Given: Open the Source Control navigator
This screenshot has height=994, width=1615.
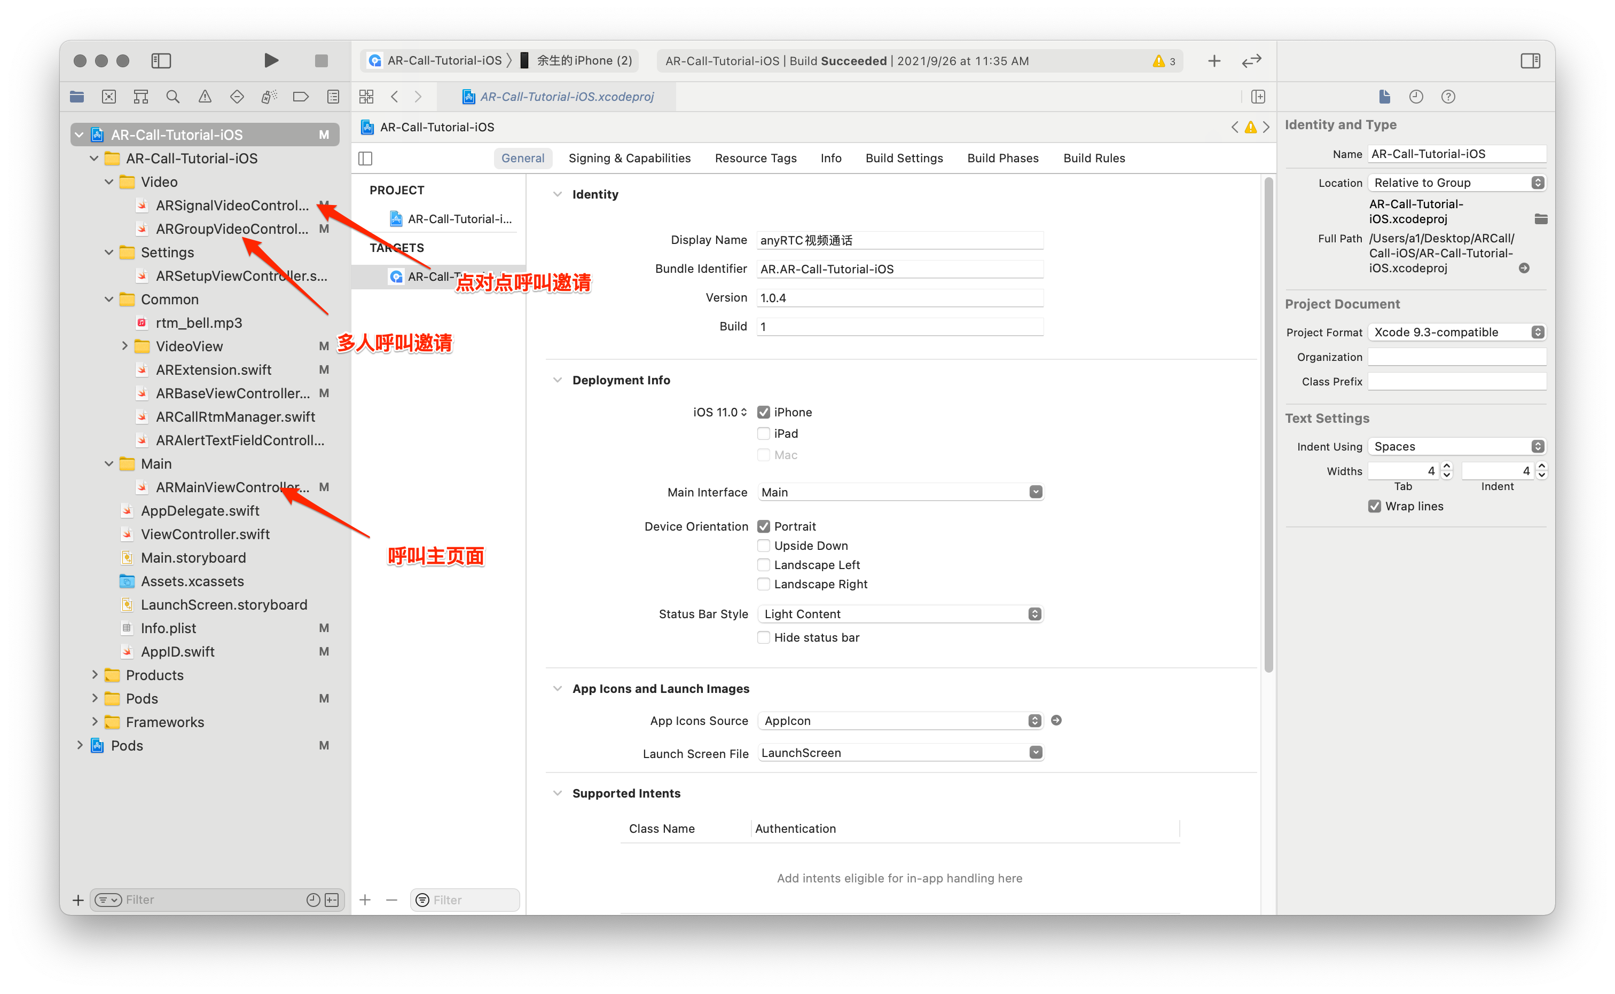Looking at the screenshot, I should pos(109,97).
